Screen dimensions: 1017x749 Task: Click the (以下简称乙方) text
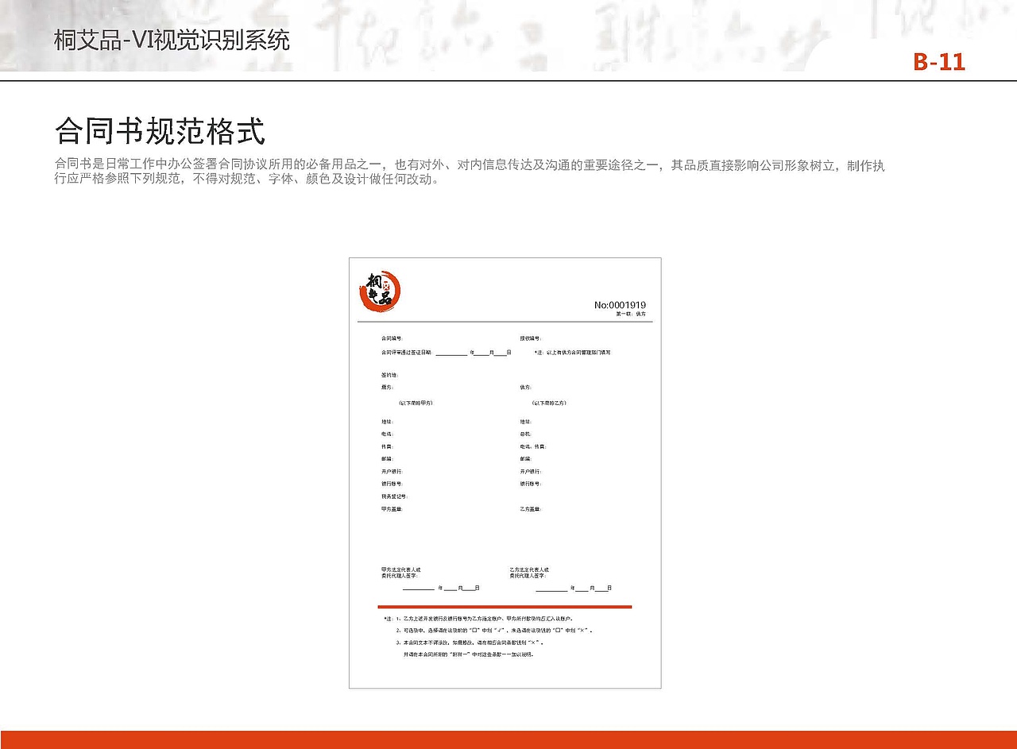coord(549,403)
